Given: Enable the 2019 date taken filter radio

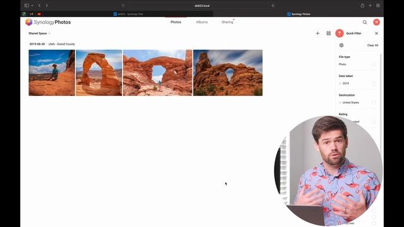Looking at the screenshot, I should click(x=374, y=83).
